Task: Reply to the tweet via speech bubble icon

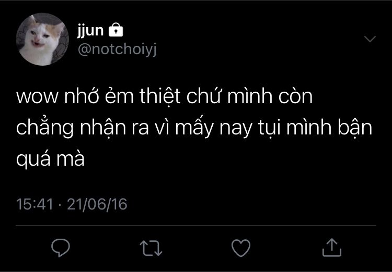Action: [x=61, y=248]
